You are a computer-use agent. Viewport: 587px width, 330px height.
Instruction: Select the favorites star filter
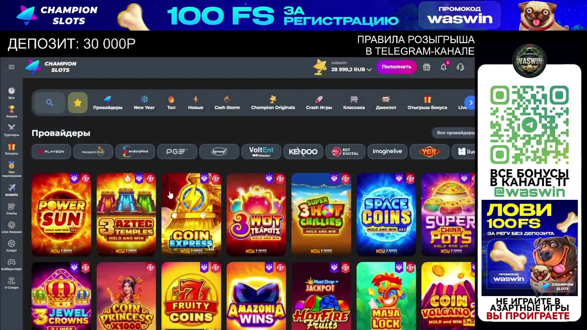click(78, 103)
